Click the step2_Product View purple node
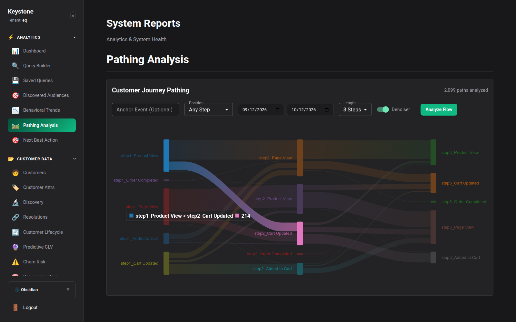The height and width of the screenshot is (322, 516). pos(300,199)
